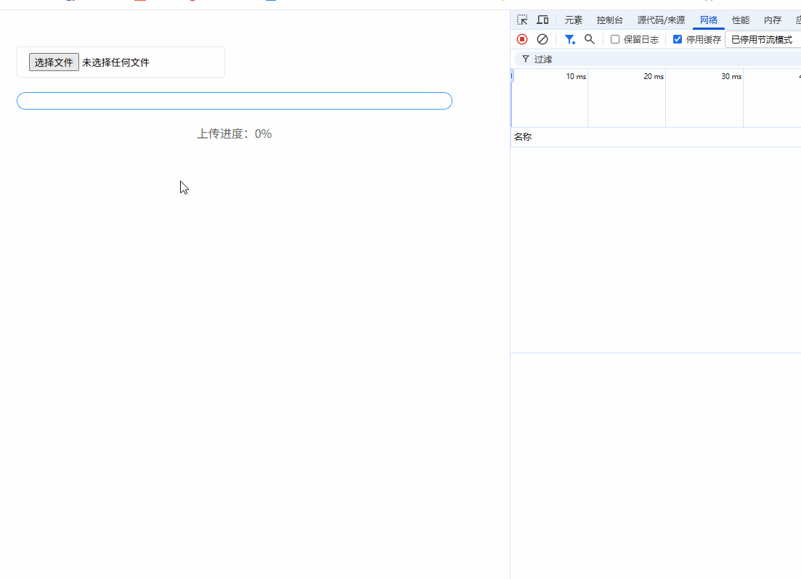This screenshot has height=579, width=801.
Task: Open DevTools more tools overflow icon
Action: [799, 20]
